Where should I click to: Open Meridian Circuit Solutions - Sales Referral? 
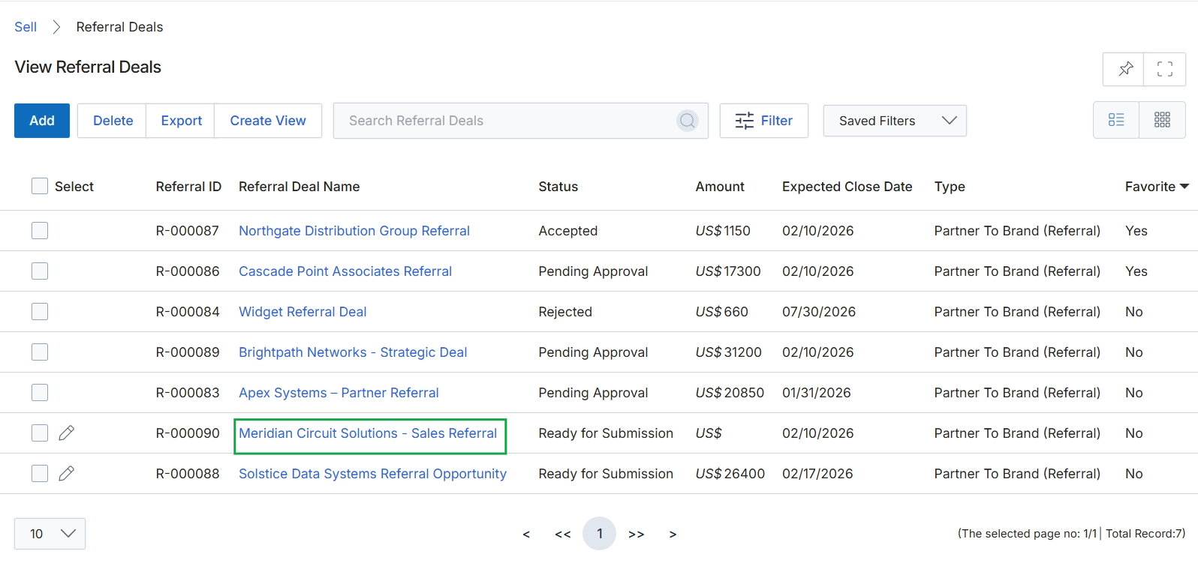(x=368, y=433)
